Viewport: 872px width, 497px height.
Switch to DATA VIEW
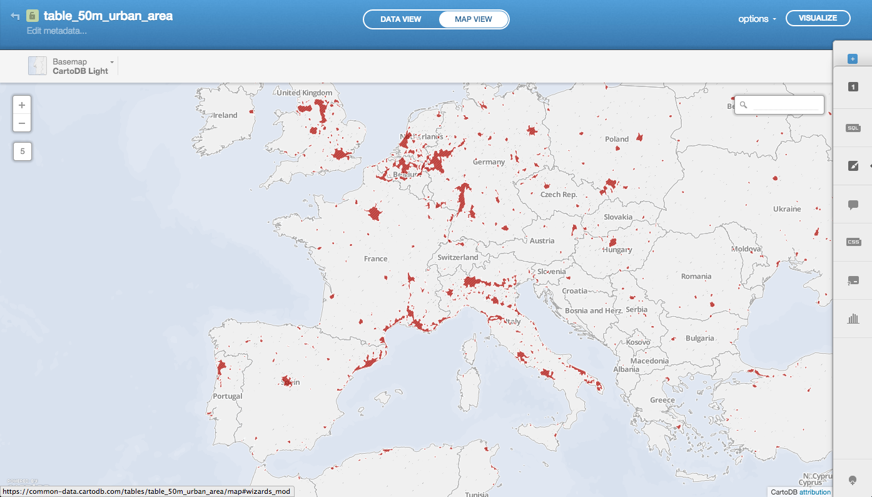401,19
